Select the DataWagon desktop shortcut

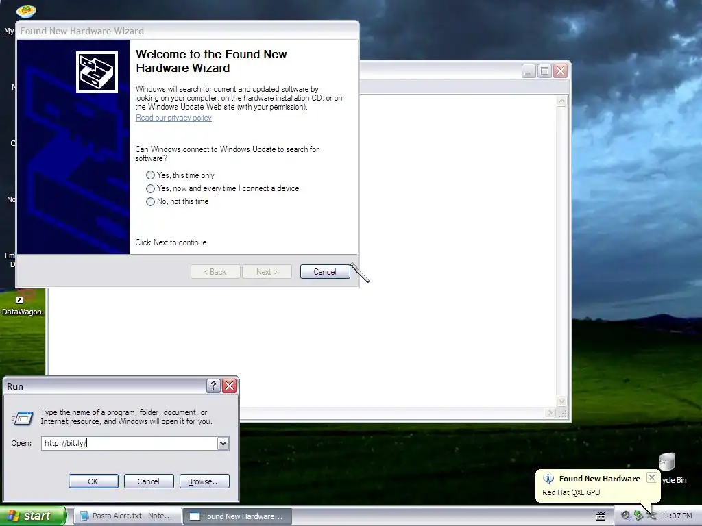23,303
